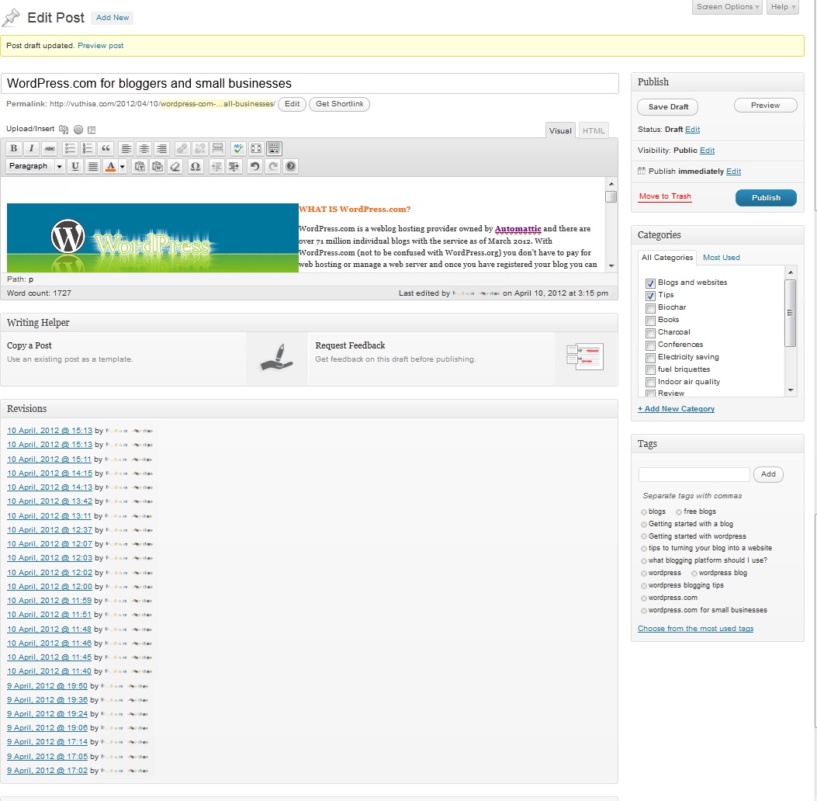The width and height of the screenshot is (817, 801).
Task: Expand the Screen Options panel
Action: coord(728,7)
